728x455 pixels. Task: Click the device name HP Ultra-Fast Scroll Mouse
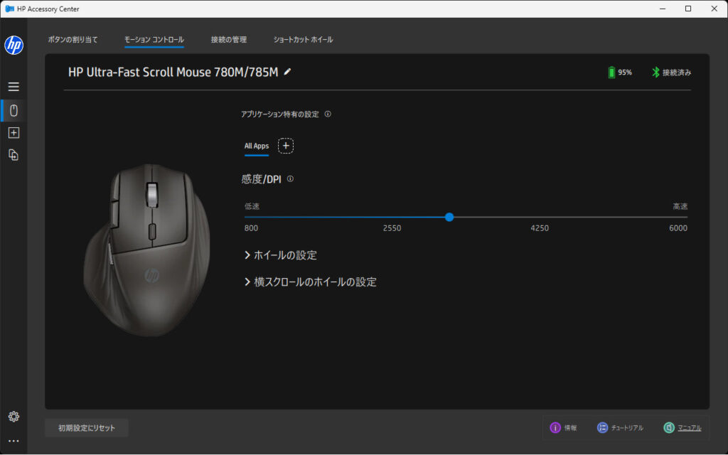point(173,73)
